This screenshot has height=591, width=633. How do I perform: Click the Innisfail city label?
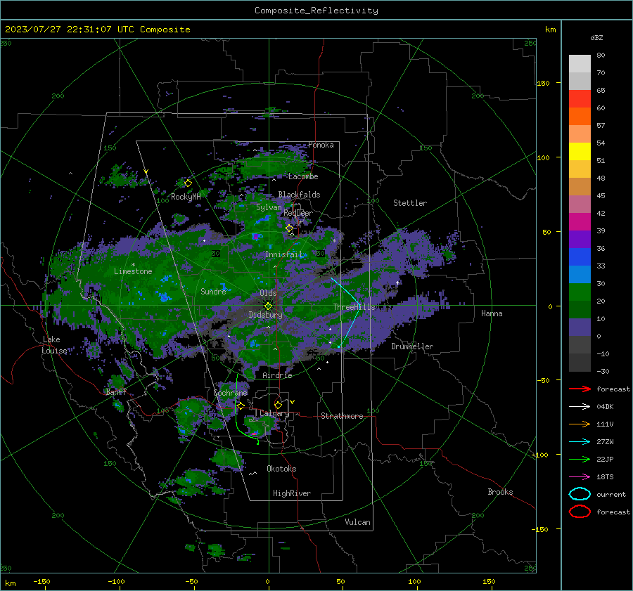(284, 254)
